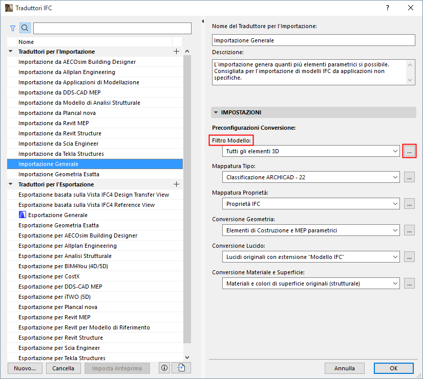Image resolution: width=423 pixels, height=379 pixels.
Task: Click the Annulla button
Action: (345, 368)
